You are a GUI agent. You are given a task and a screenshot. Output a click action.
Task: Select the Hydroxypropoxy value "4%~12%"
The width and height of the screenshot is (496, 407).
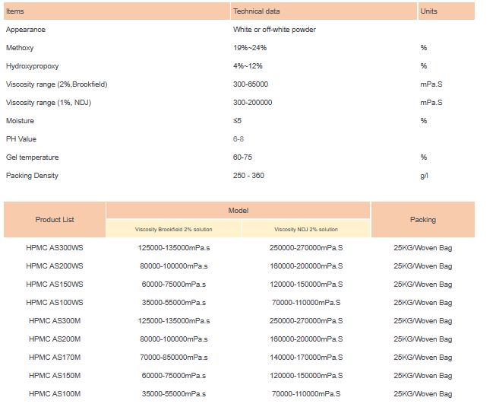[250, 66]
